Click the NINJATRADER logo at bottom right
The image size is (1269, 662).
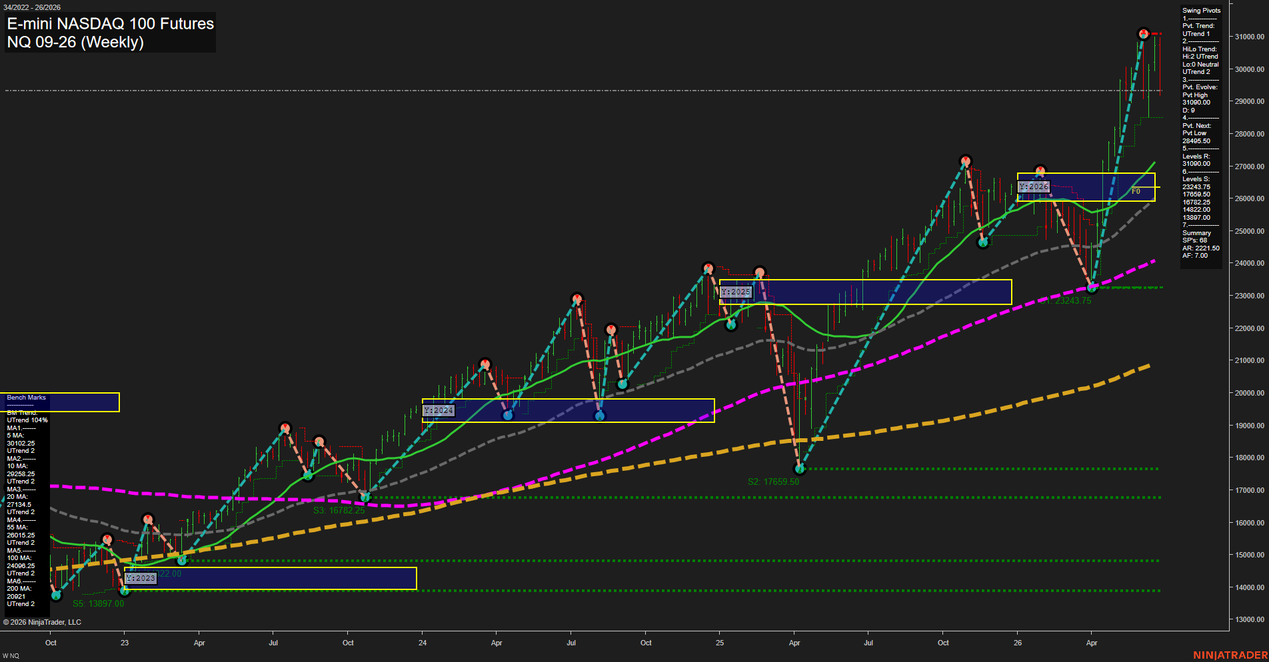point(1230,655)
